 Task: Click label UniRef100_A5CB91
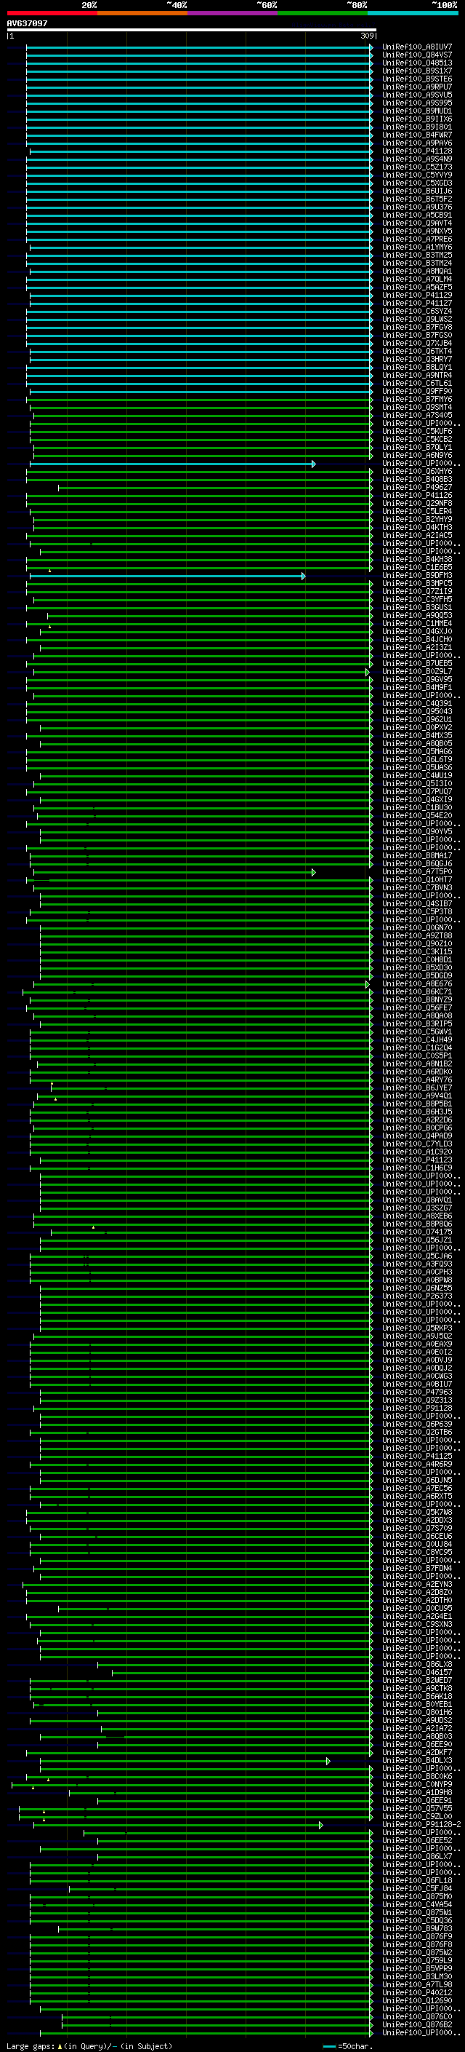point(417,215)
